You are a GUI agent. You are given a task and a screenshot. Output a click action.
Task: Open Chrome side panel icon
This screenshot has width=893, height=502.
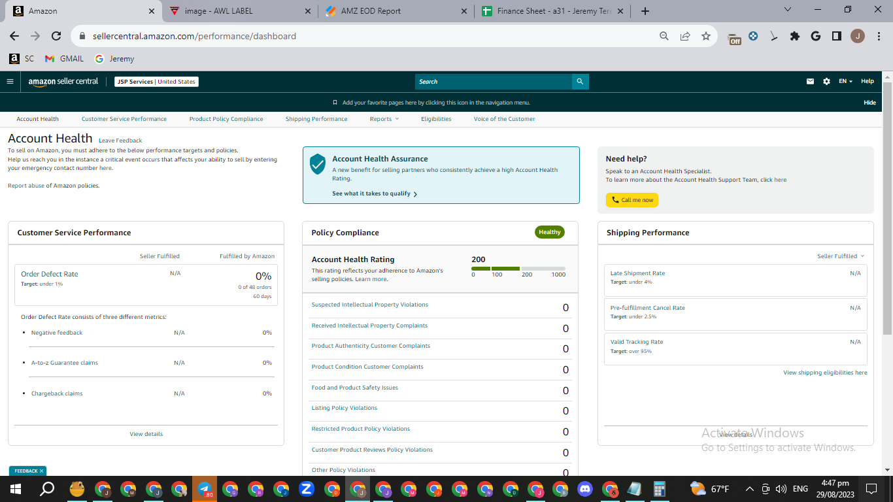(836, 36)
